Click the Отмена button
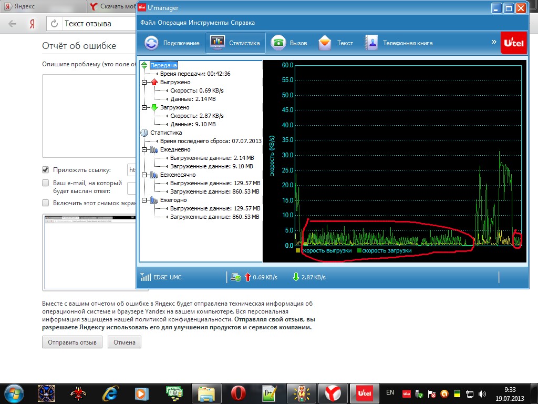 [x=124, y=342]
